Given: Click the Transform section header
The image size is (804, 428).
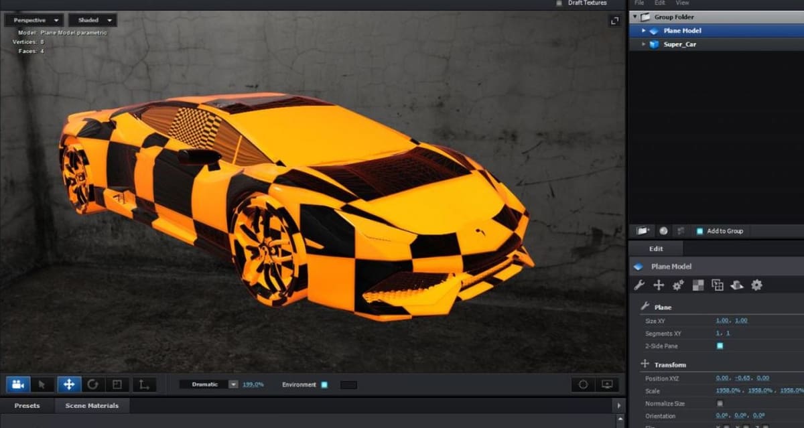Looking at the screenshot, I should [670, 364].
